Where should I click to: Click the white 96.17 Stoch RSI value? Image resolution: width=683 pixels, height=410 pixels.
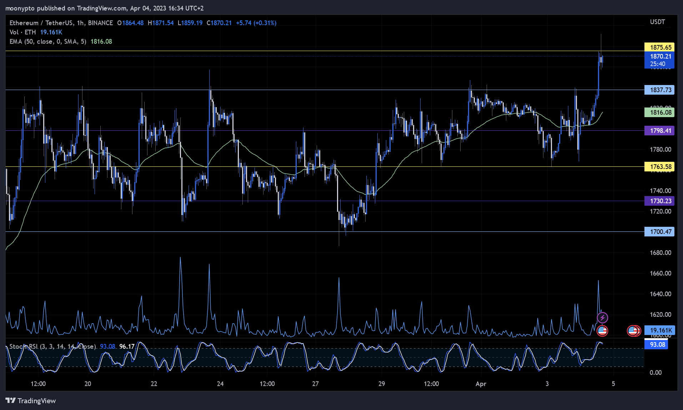(127, 346)
